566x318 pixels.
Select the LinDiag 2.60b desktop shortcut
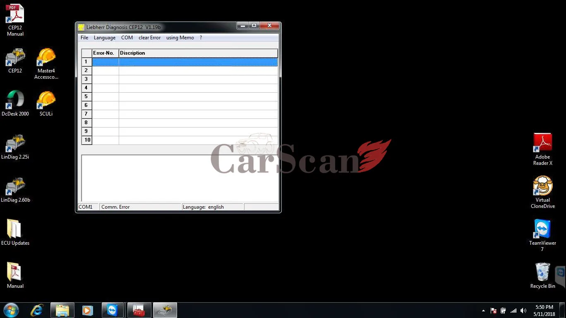[x=15, y=190]
